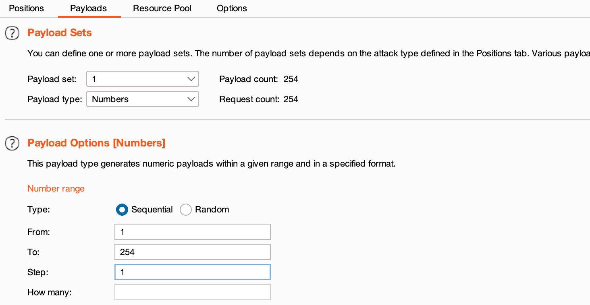Focus the Step input field

pos(193,272)
